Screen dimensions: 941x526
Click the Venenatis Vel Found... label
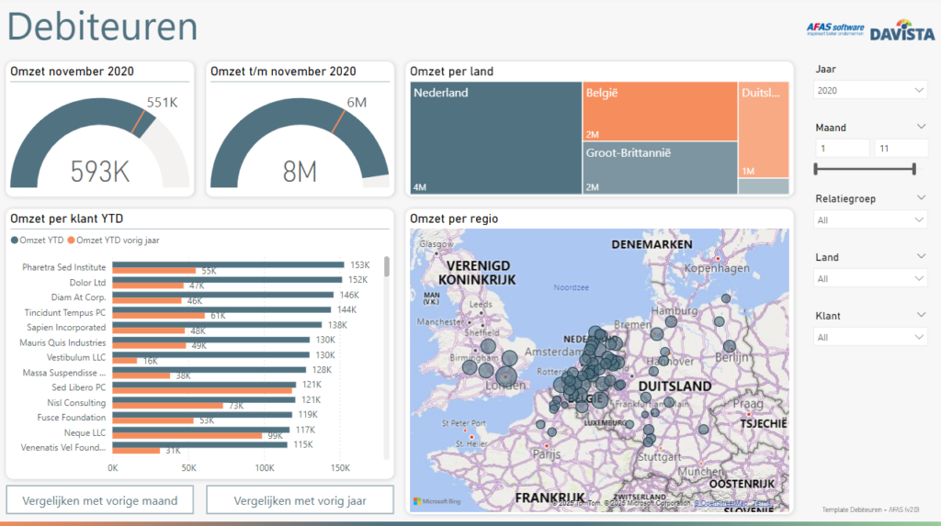tap(63, 447)
